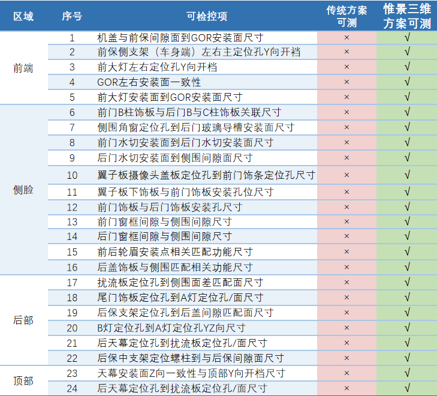The width and height of the screenshot is (437, 396).
Task: Click sequence number '19'
Action: 72,313
